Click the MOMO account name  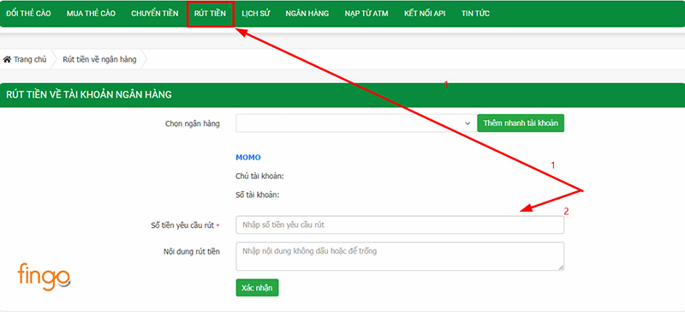(x=248, y=158)
